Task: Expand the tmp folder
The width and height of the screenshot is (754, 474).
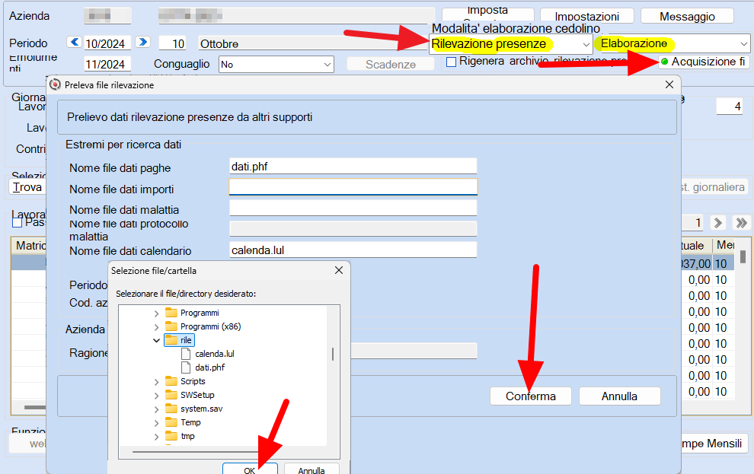Action: pyautogui.click(x=156, y=437)
